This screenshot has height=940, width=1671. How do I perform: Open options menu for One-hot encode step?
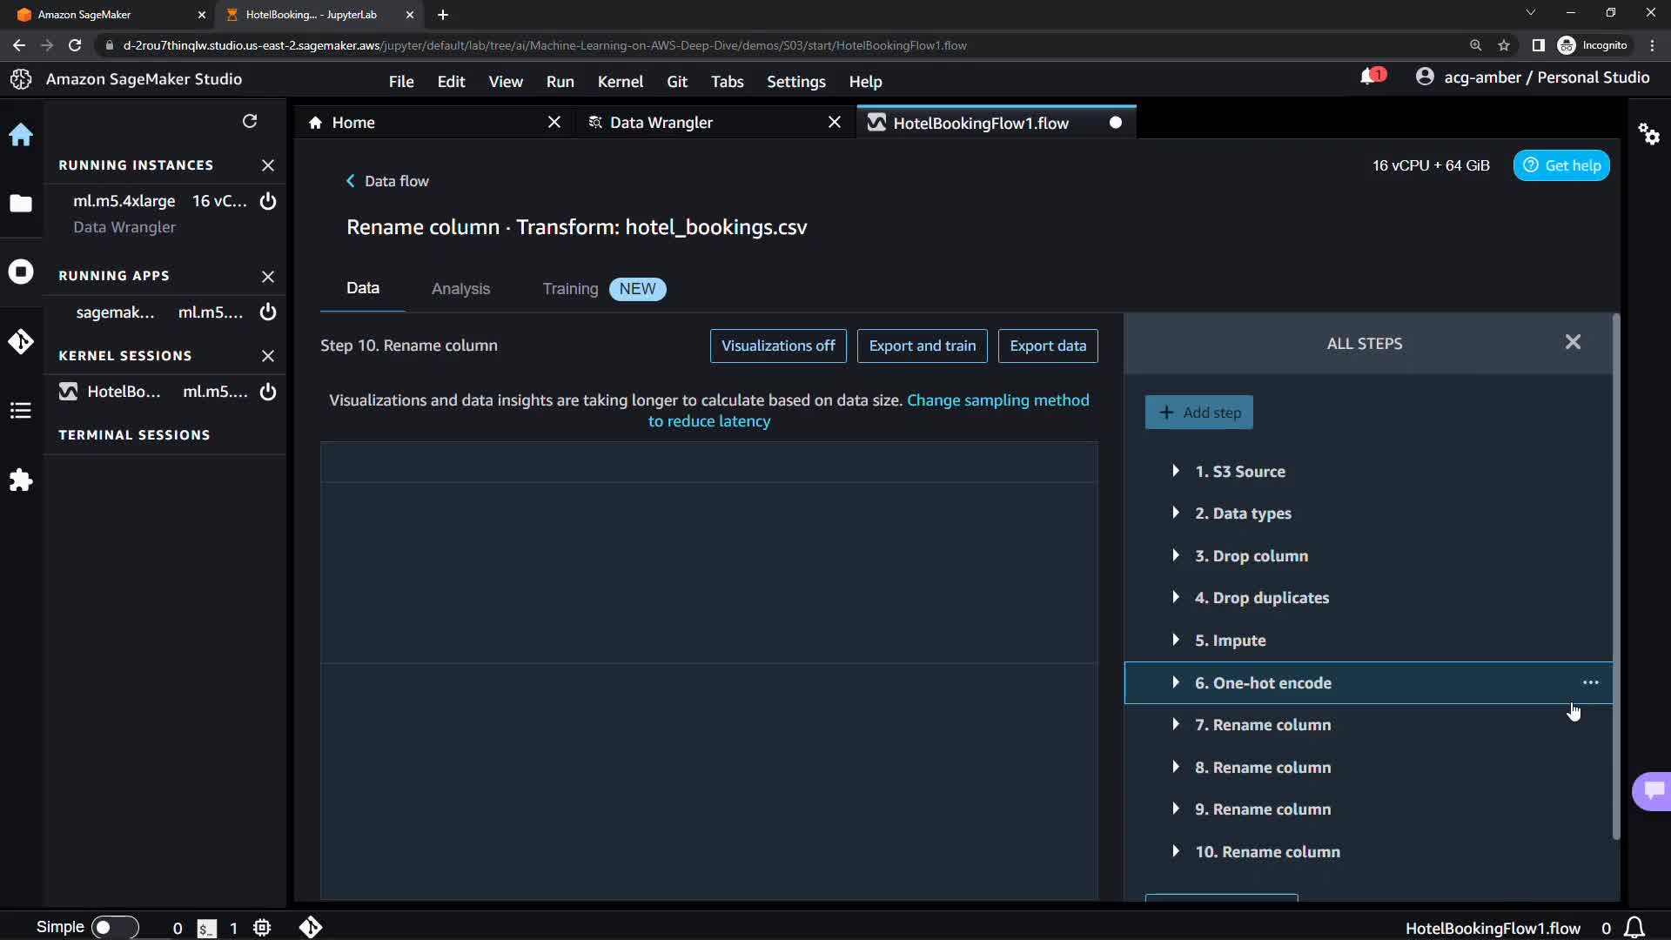[x=1590, y=683]
